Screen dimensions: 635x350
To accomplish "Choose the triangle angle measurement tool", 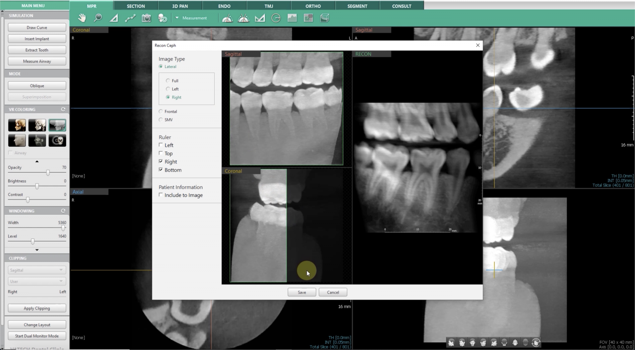I will click(x=114, y=18).
